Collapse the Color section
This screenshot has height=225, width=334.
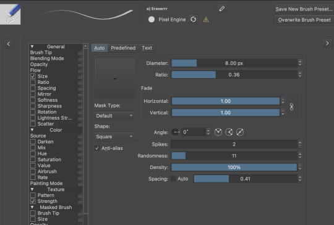pyautogui.click(x=32, y=129)
